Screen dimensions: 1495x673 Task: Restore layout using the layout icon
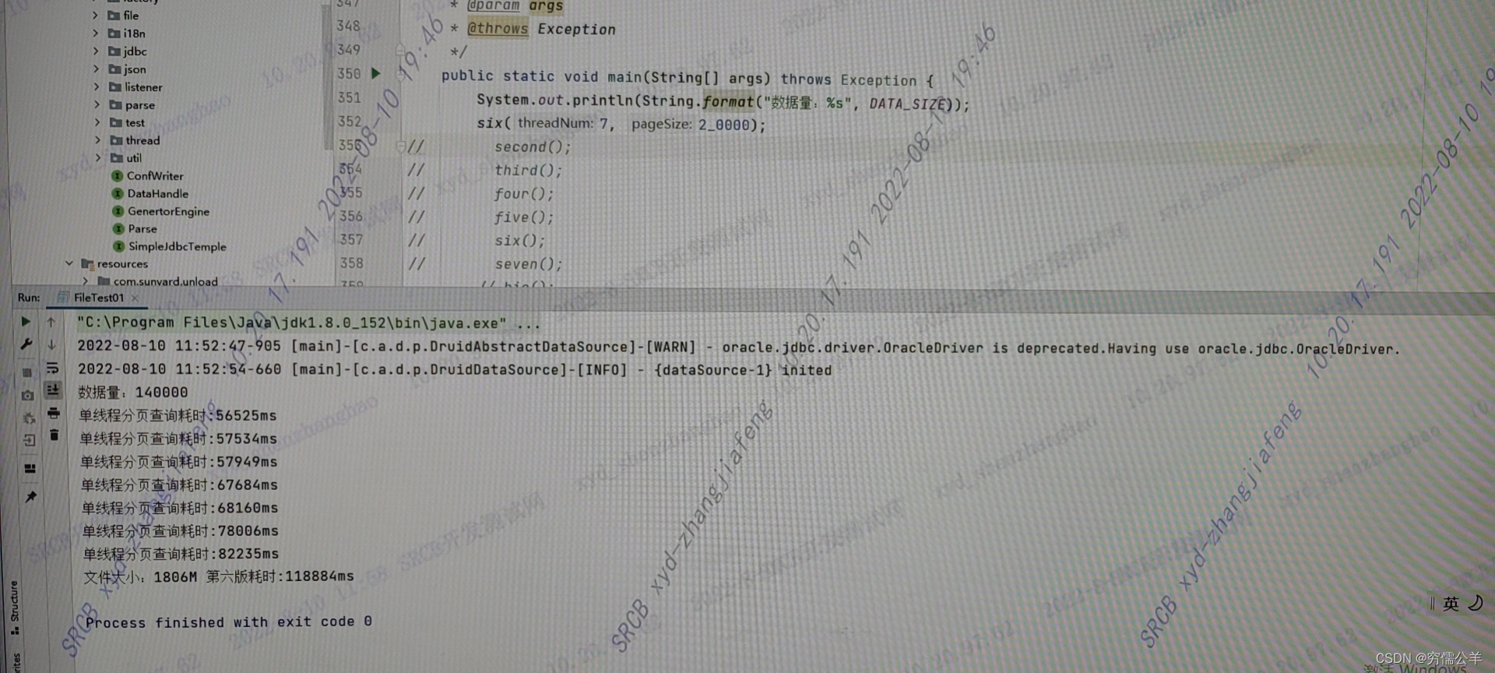[x=30, y=469]
